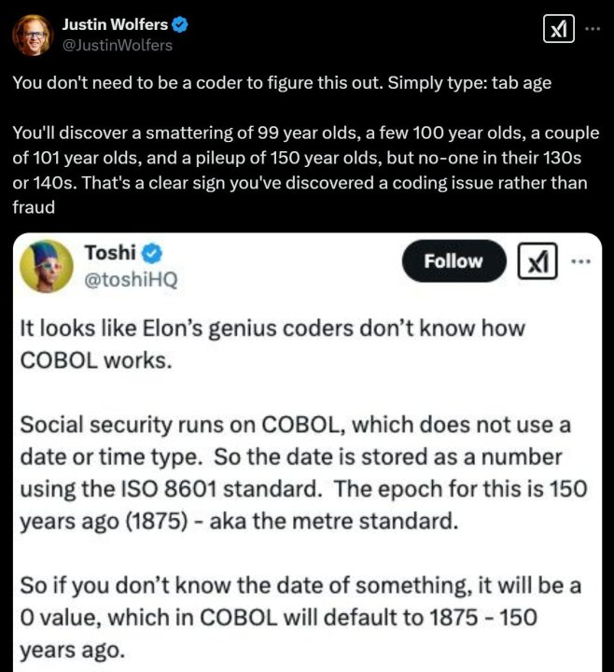Open more options on Justin Wolfers' post
Viewport: 614px width, 672px height.
click(593, 29)
